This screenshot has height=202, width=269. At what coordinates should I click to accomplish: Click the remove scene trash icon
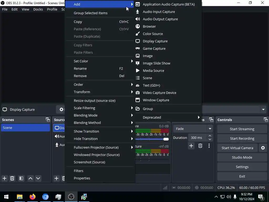12,178
